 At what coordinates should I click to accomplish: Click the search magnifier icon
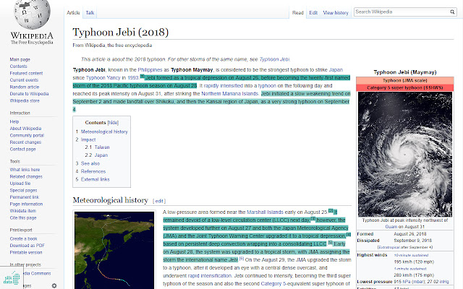452,12
